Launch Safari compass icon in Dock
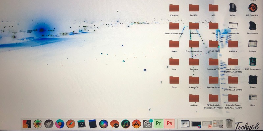Screen dimensions: 263x131 (x=71, y=124)
